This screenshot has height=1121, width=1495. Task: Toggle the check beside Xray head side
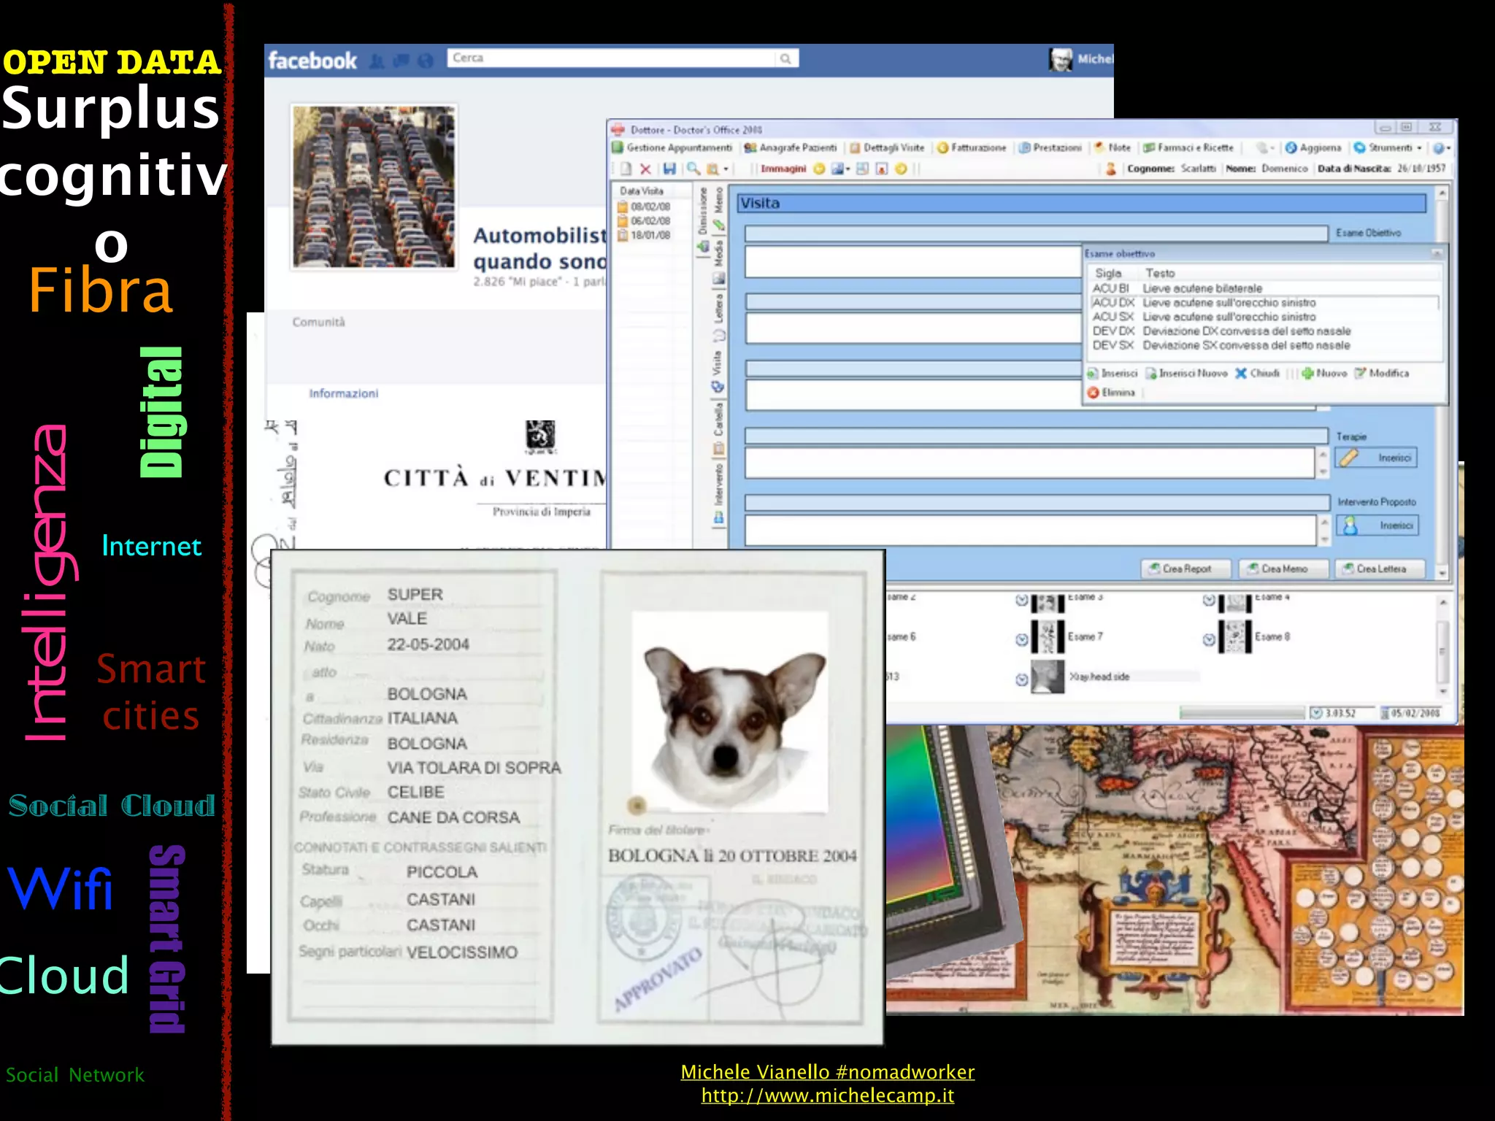click(1022, 680)
